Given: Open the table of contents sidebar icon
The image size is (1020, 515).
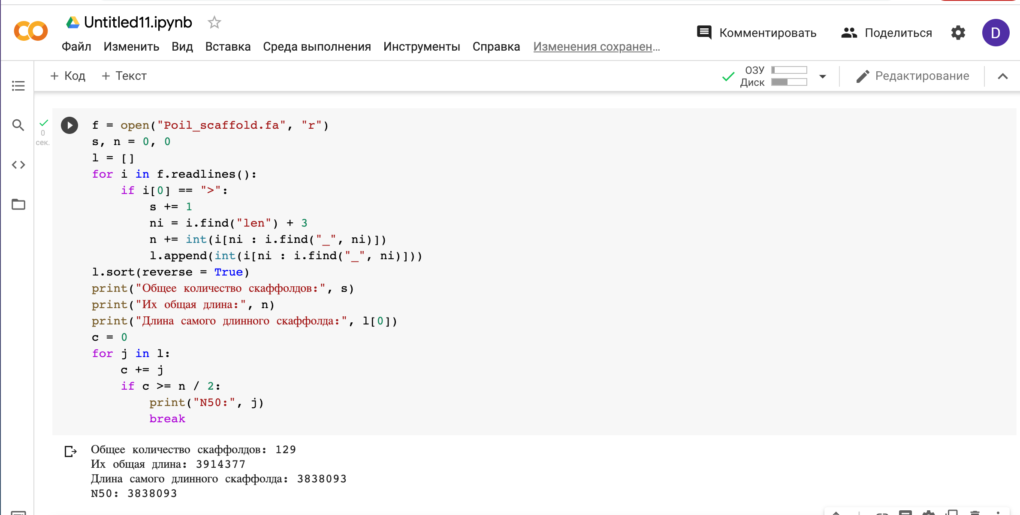Looking at the screenshot, I should click(x=18, y=86).
